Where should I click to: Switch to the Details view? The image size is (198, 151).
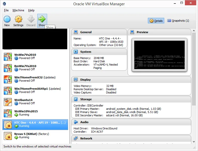tap(156, 21)
